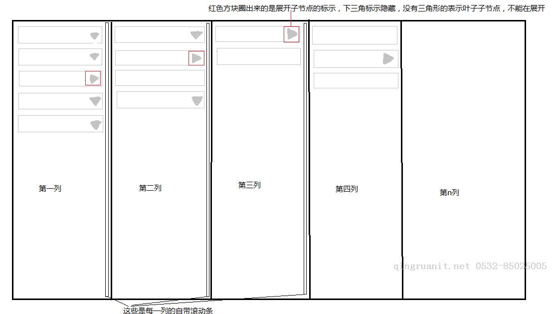Click the 第三列 label

[x=249, y=185]
